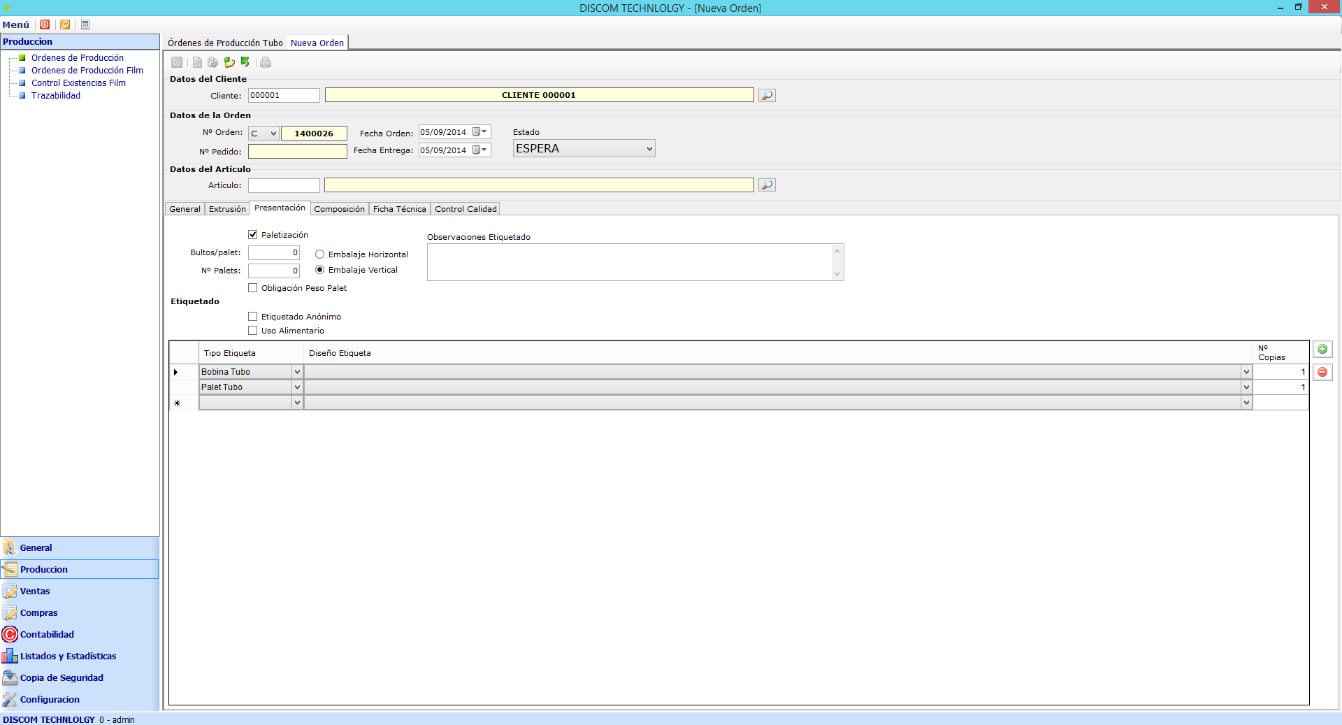
Task: Click the Nº Pedido input field
Action: click(x=298, y=152)
